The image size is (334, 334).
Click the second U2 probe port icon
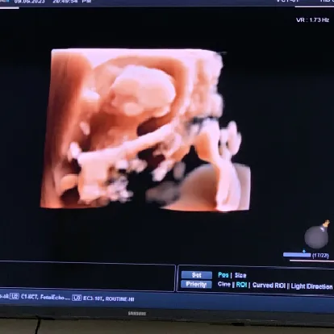tap(77, 298)
